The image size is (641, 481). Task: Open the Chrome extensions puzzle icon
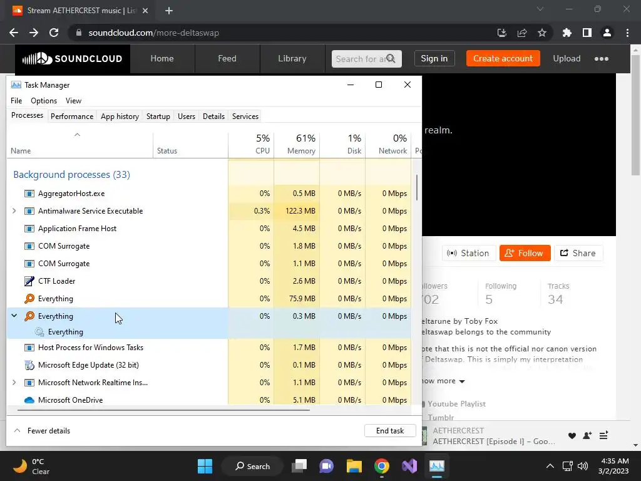[567, 33]
